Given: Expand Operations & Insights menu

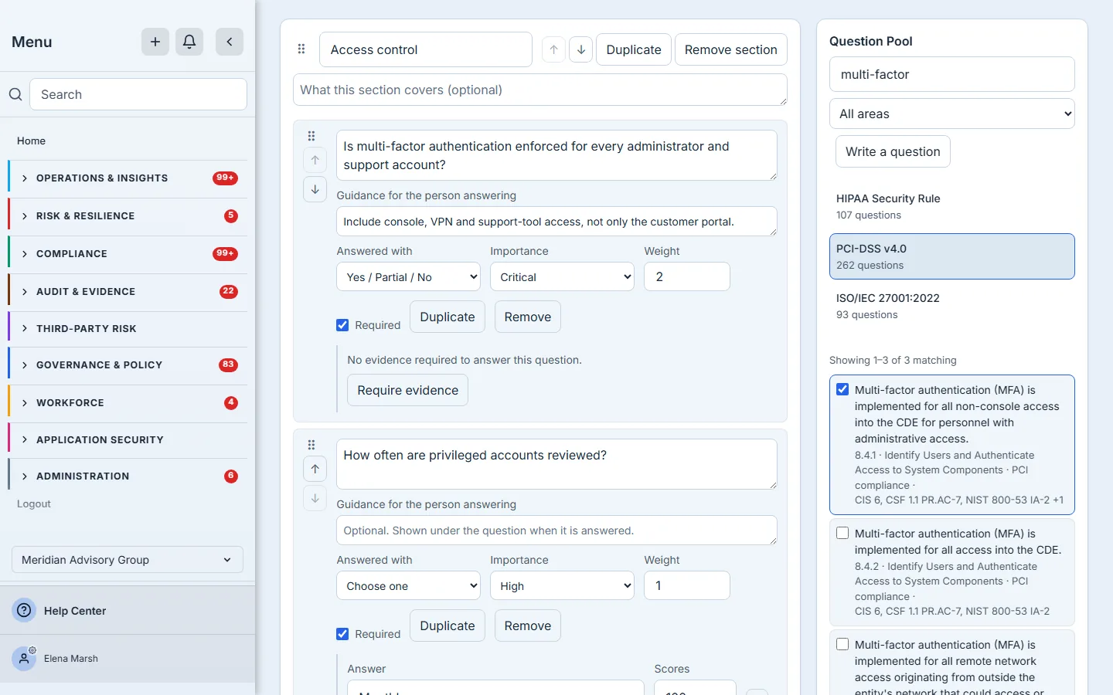Looking at the screenshot, I should click(x=128, y=178).
